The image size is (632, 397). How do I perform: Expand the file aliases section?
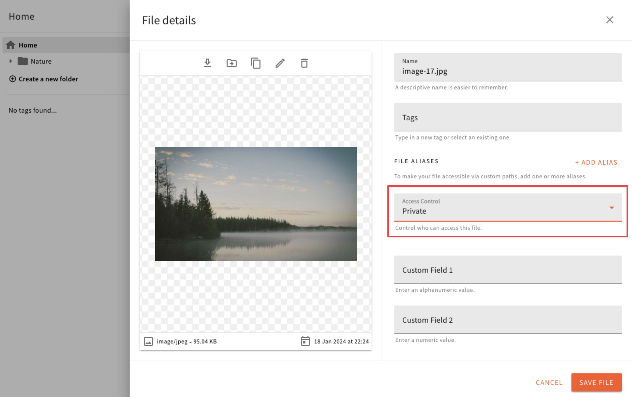click(x=596, y=162)
